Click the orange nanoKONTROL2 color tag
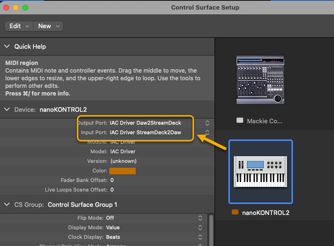The height and width of the screenshot is (246, 334). coord(235,213)
